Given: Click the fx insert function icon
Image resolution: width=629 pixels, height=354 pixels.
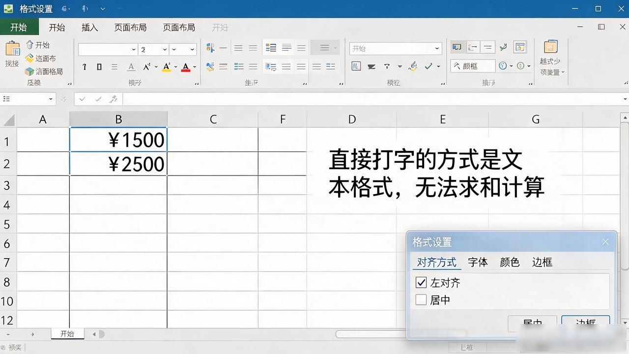Looking at the screenshot, I should pos(114,99).
